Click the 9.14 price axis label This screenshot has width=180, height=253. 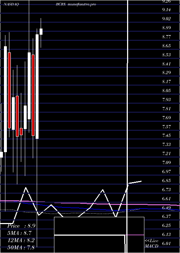tap(166, 10)
